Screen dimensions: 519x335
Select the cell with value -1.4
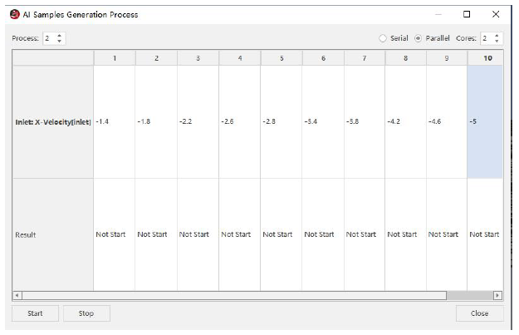pyautogui.click(x=115, y=121)
